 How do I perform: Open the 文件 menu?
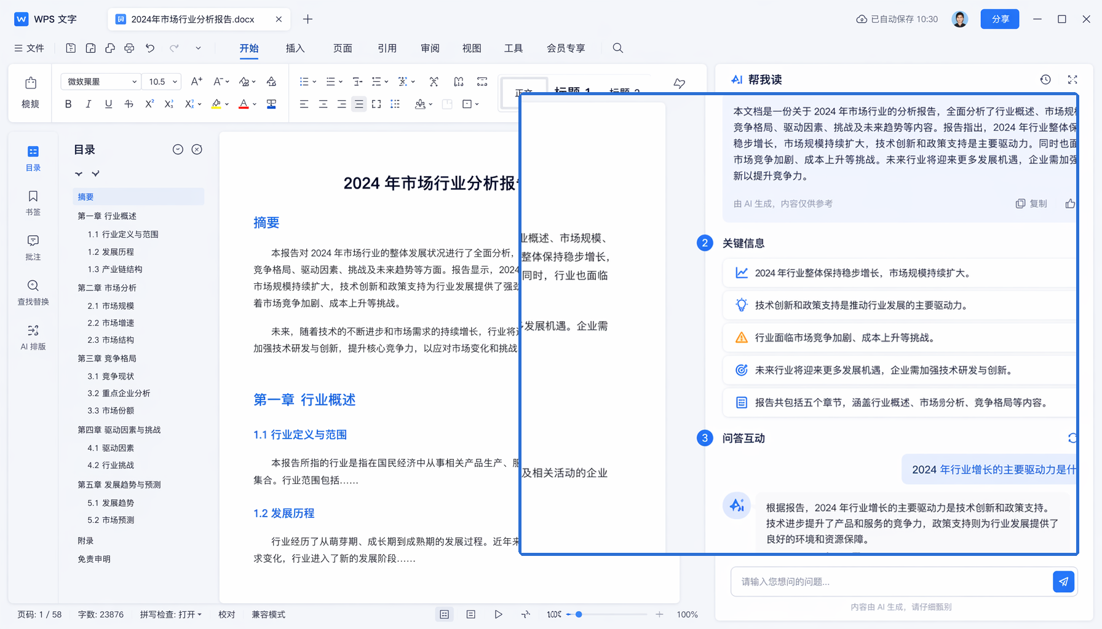tap(29, 48)
